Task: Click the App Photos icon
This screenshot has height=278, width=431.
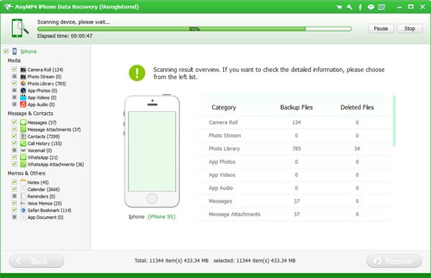Action: coord(24,91)
